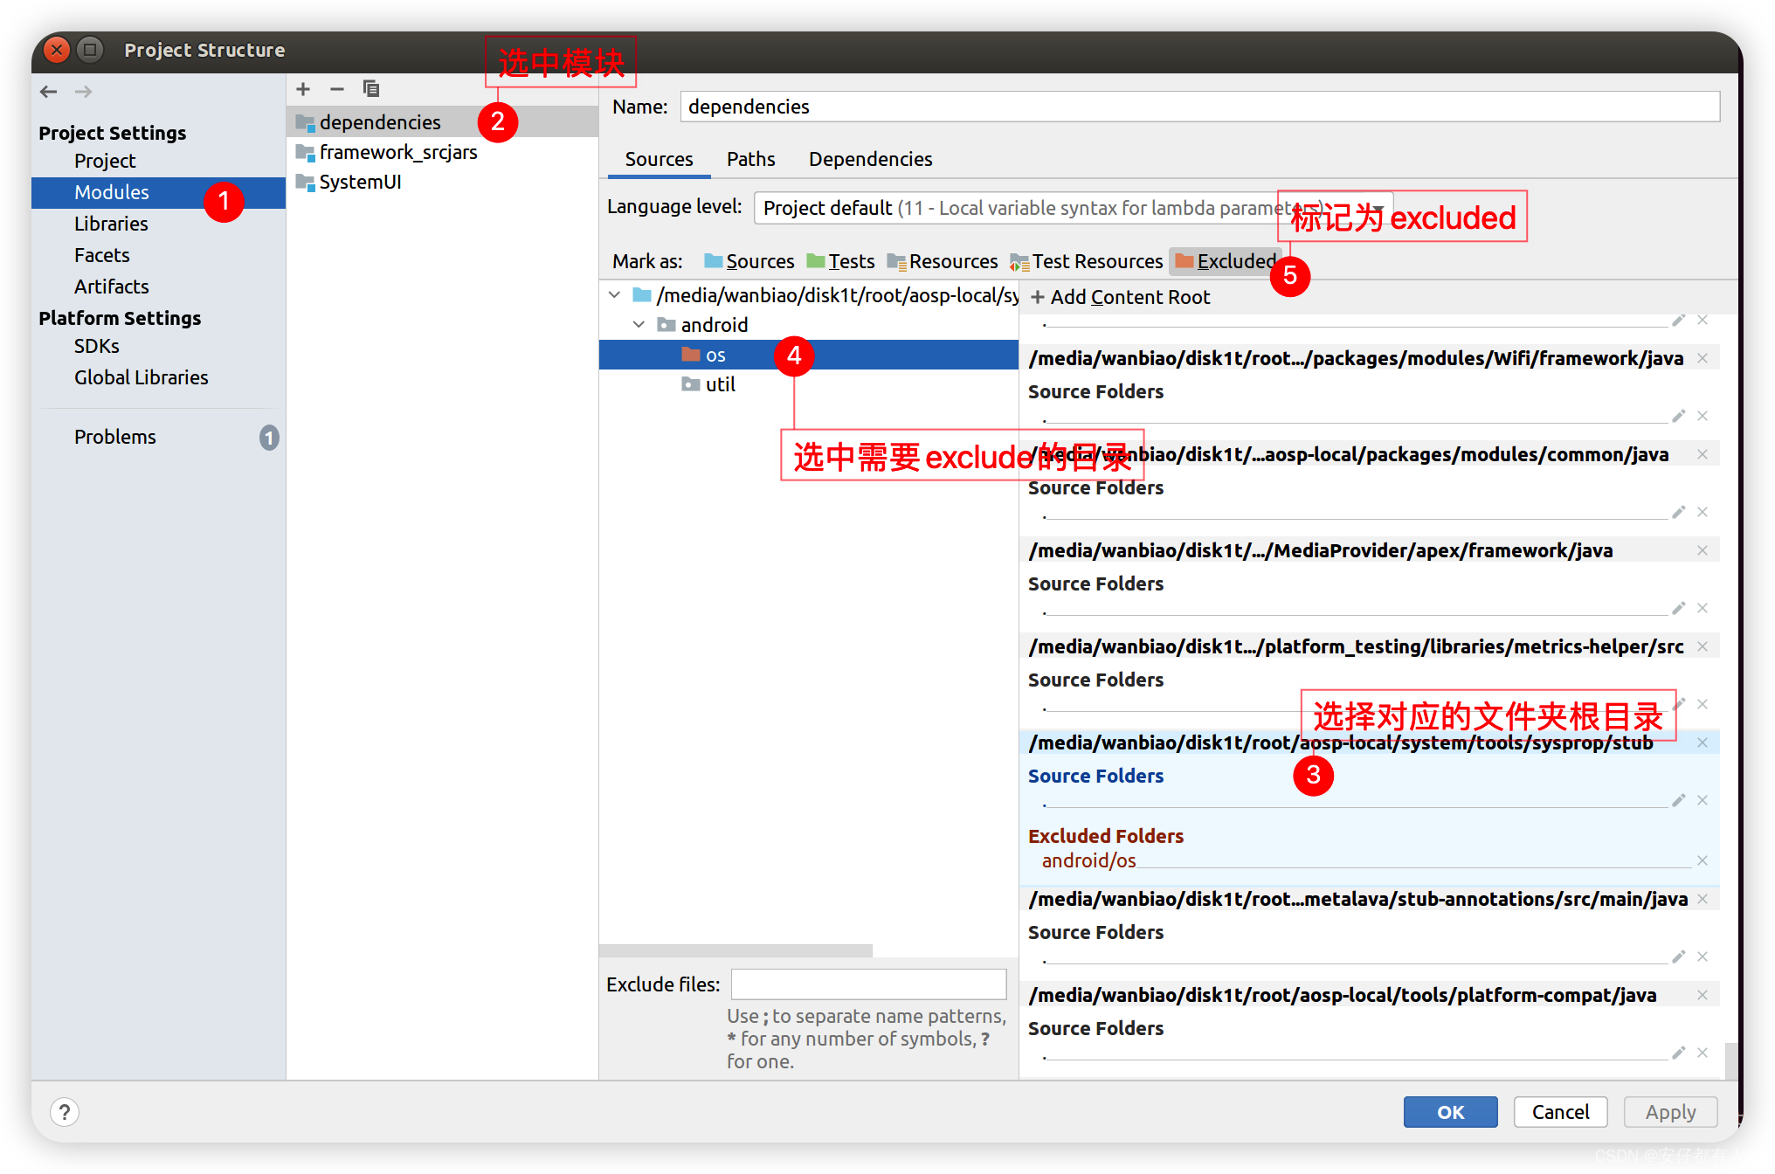Image resolution: width=1775 pixels, height=1174 pixels.
Task: Collapse the content root tree node
Action: pyautogui.click(x=615, y=295)
